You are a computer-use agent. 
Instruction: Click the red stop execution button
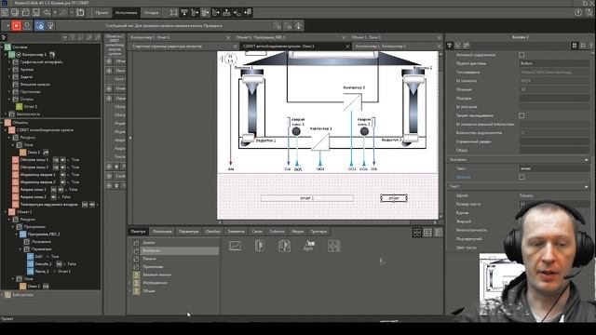(17, 25)
